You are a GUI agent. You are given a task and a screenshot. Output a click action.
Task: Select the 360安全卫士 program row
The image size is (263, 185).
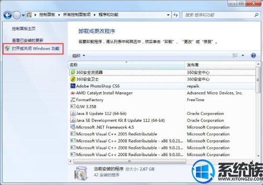pos(162,79)
